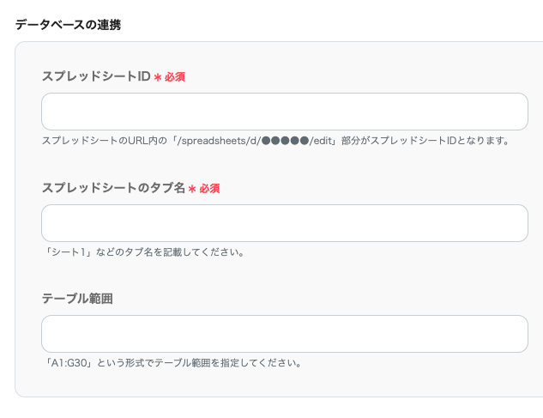Click 部分がスプレッドシートIDとなります text
This screenshot has width=543, height=418.
[424, 140]
